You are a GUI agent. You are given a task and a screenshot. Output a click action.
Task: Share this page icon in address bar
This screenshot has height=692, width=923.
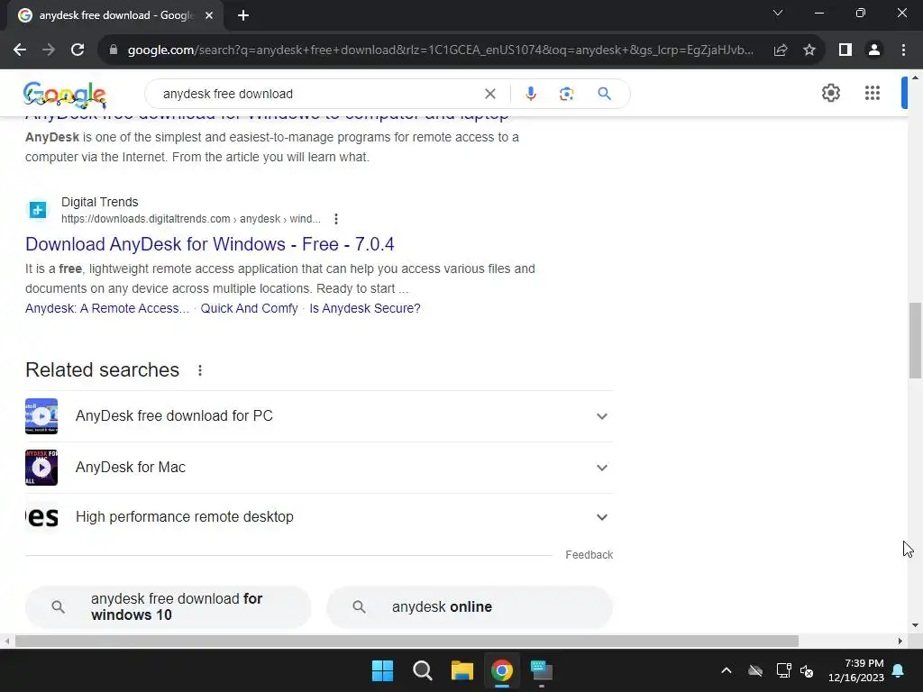[x=781, y=50]
